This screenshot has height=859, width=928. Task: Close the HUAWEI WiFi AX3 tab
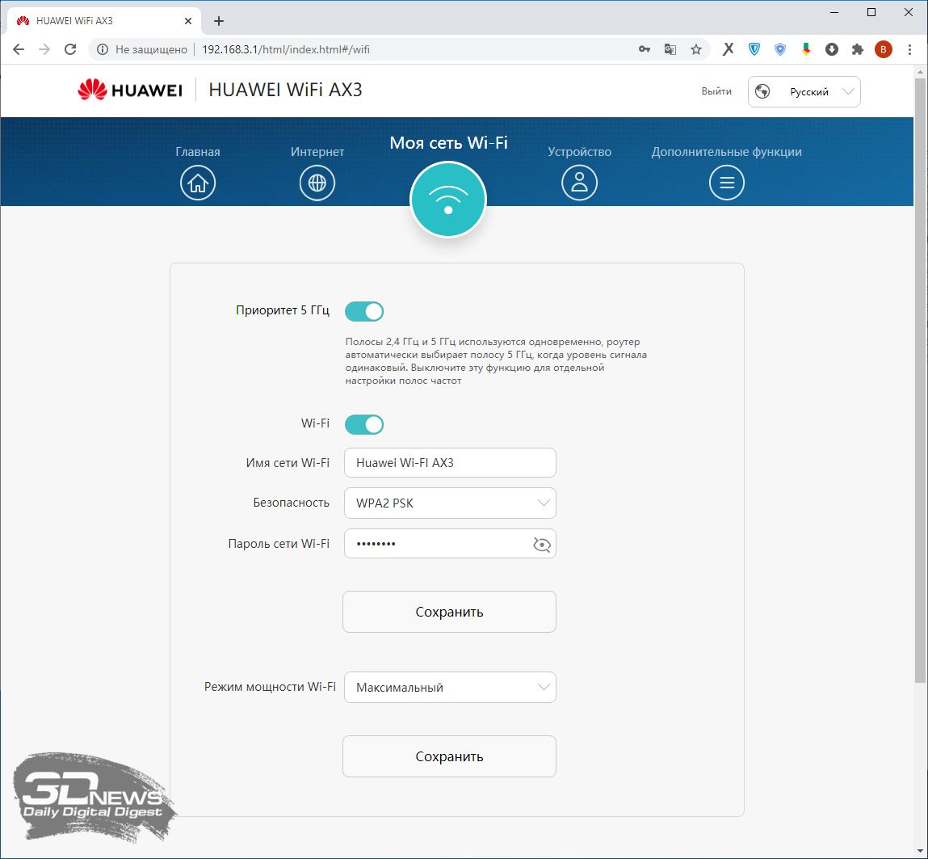(x=188, y=21)
